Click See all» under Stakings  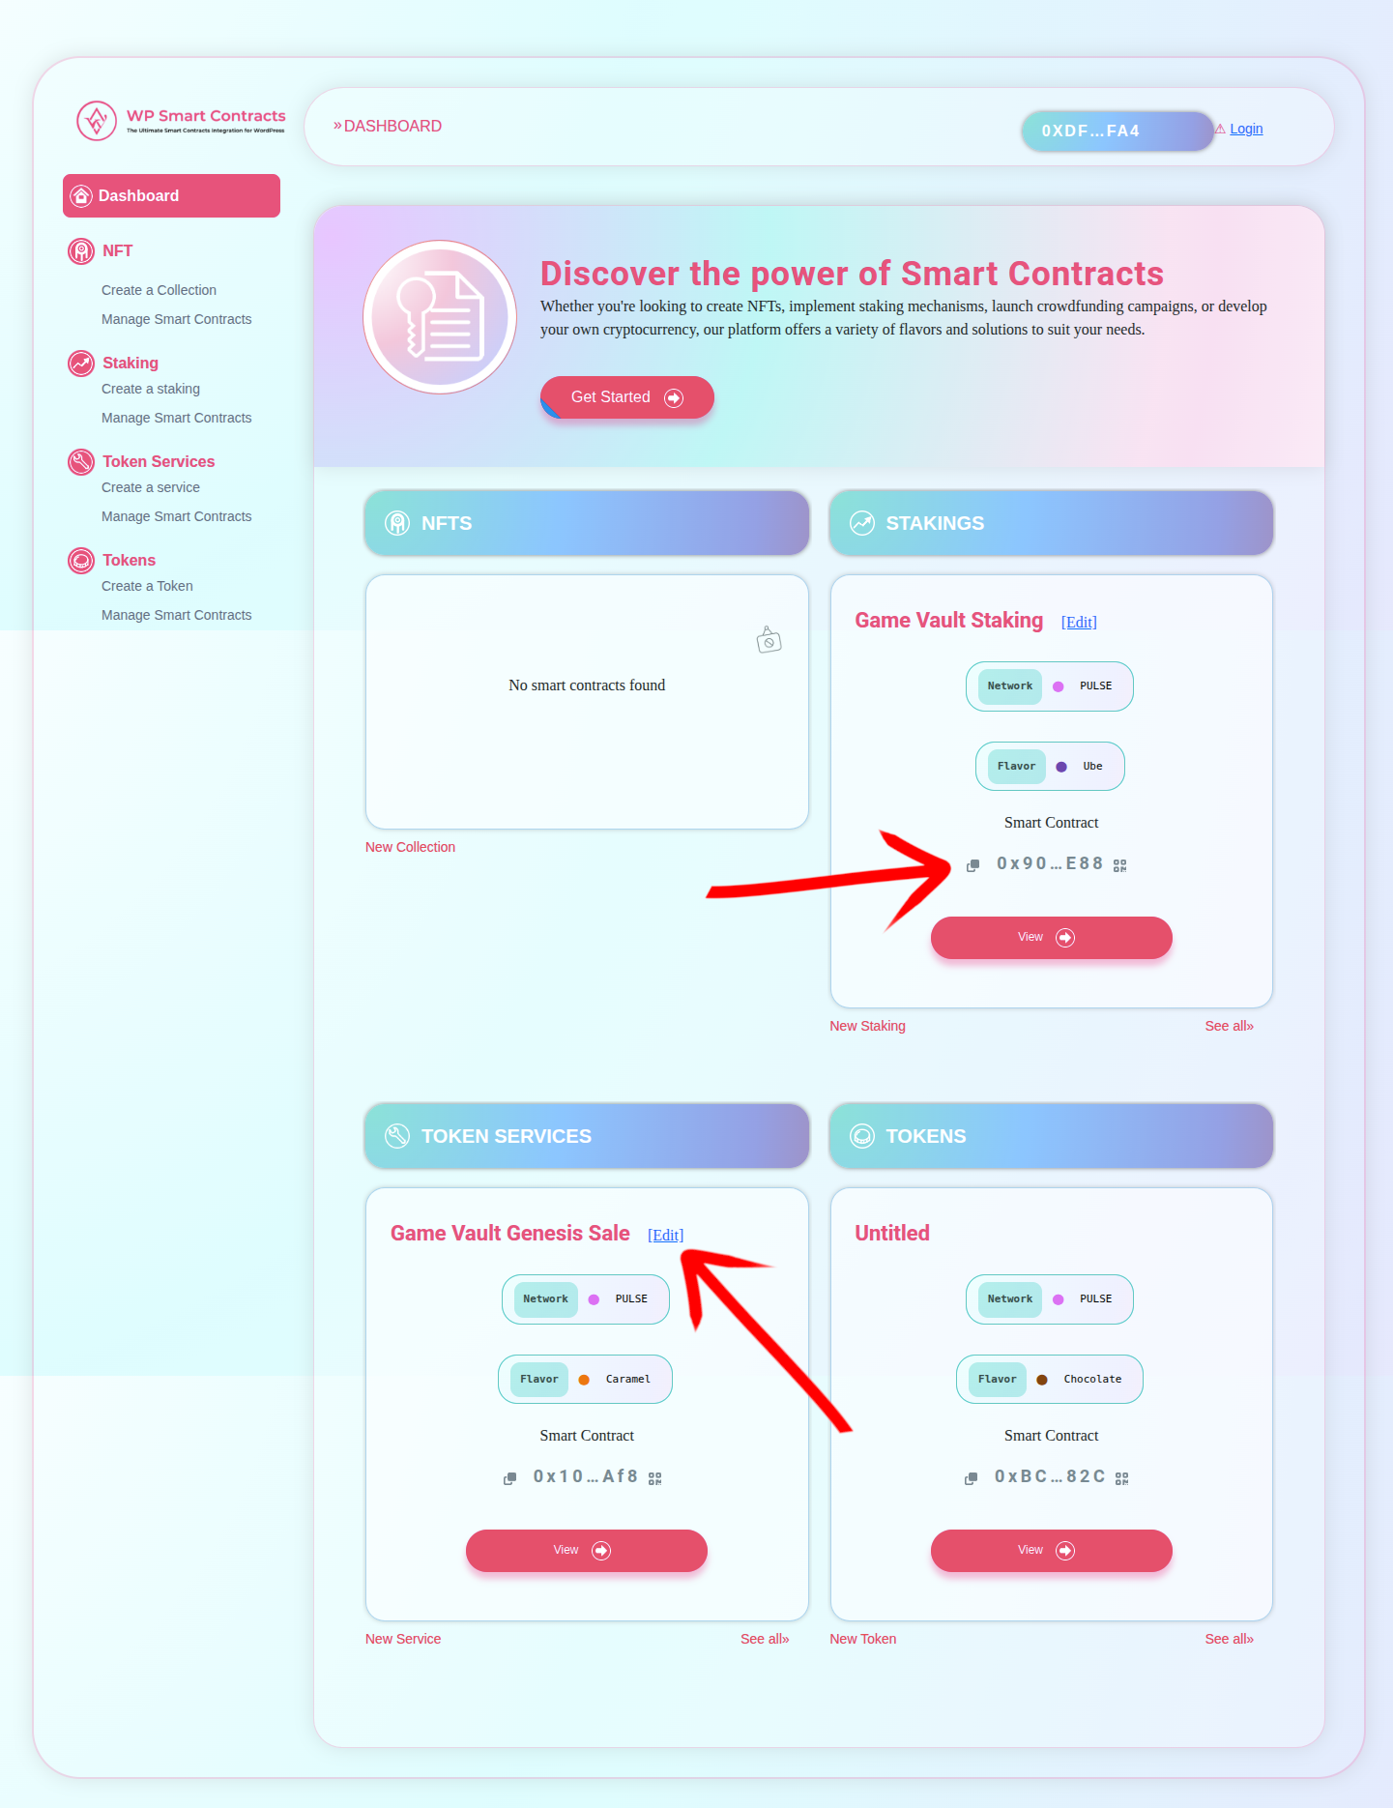click(x=1229, y=1025)
